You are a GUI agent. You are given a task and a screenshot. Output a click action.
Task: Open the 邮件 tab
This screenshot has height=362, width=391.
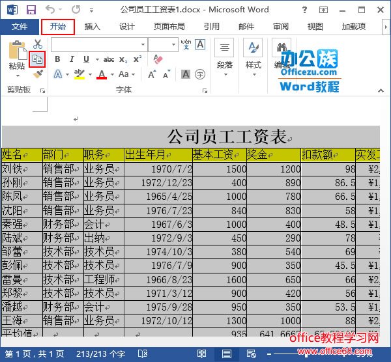pos(246,27)
